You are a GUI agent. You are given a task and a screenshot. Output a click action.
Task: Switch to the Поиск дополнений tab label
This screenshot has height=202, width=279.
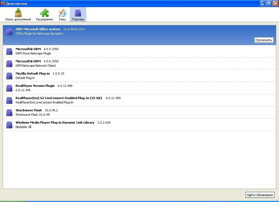tap(18, 19)
